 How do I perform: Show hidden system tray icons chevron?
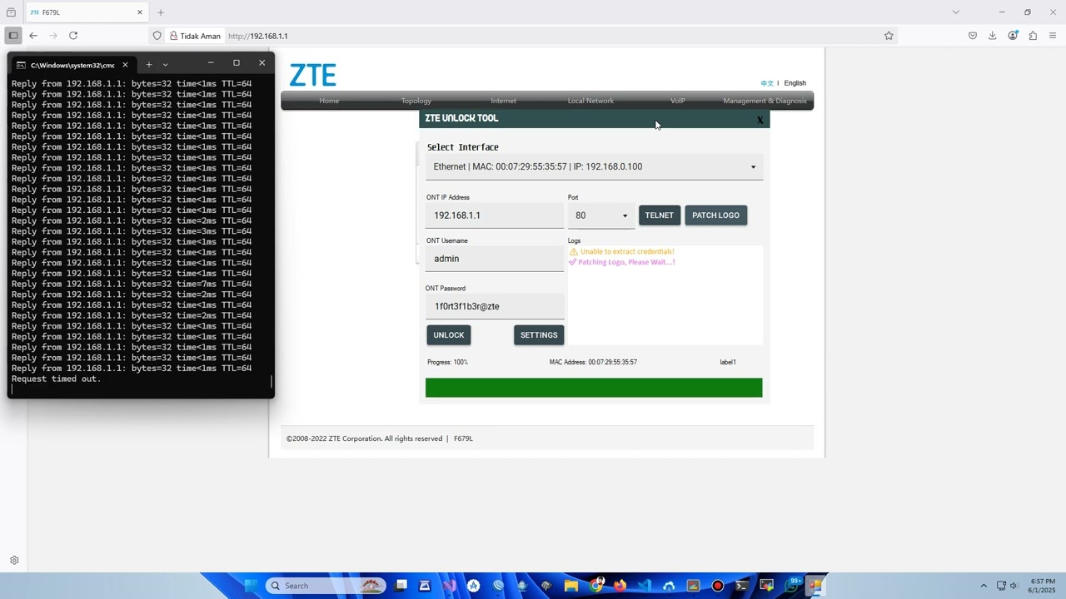[984, 586]
